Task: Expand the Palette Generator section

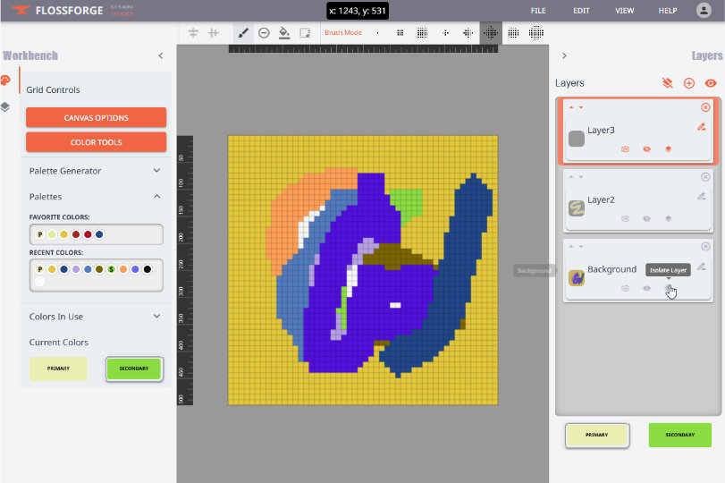Action: [156, 171]
